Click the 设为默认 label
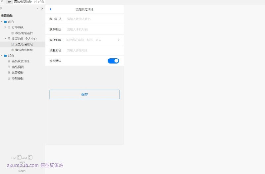 [x=55, y=61]
